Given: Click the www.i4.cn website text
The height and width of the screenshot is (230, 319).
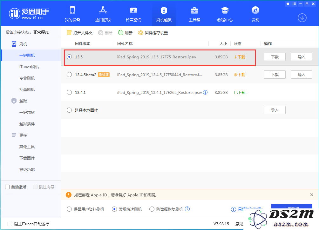Looking at the screenshot, I should coord(32,18).
